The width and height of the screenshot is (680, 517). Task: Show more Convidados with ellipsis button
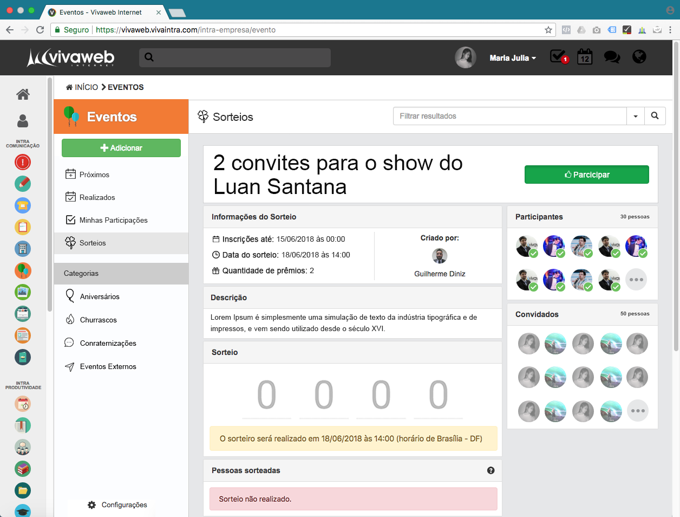tap(637, 411)
